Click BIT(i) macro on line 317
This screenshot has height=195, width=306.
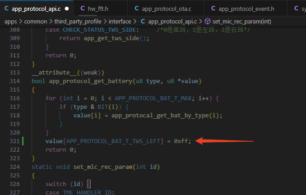[109, 107]
